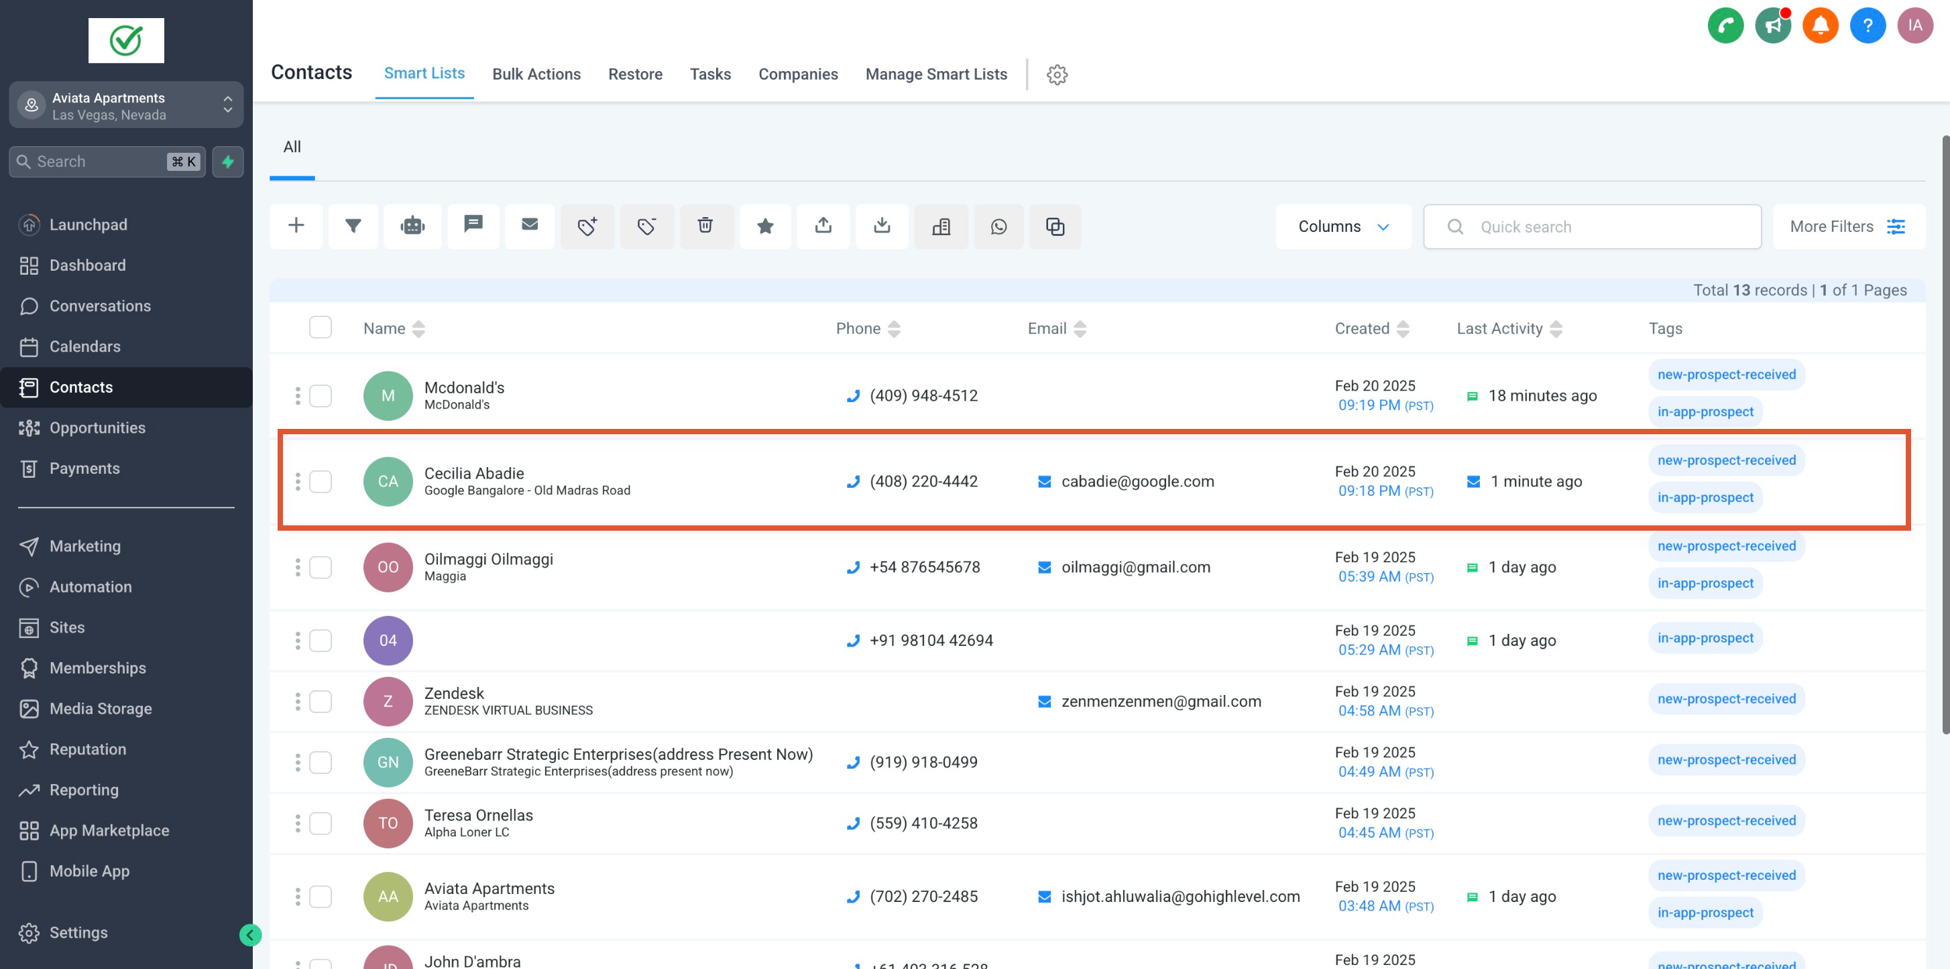Click the phone icon beside (408) 220-4442

point(853,482)
